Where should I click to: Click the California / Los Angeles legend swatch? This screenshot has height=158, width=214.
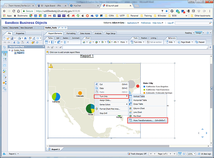coord(144,87)
